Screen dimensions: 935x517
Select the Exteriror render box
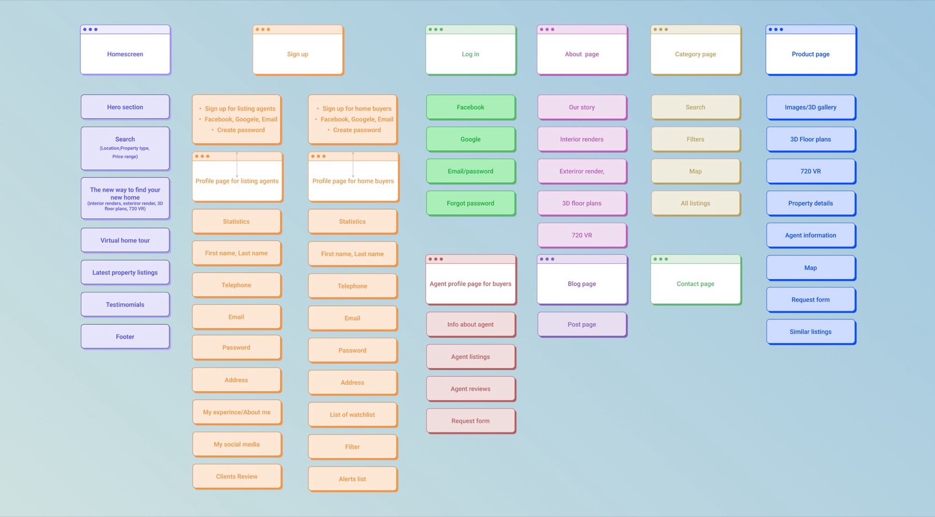click(x=582, y=171)
